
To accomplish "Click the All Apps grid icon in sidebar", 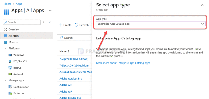I will (x=5, y=36).
